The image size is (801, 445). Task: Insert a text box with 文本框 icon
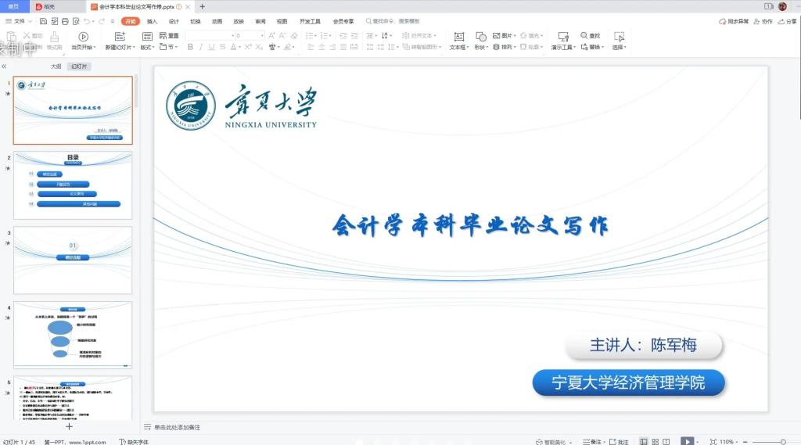[x=459, y=37]
